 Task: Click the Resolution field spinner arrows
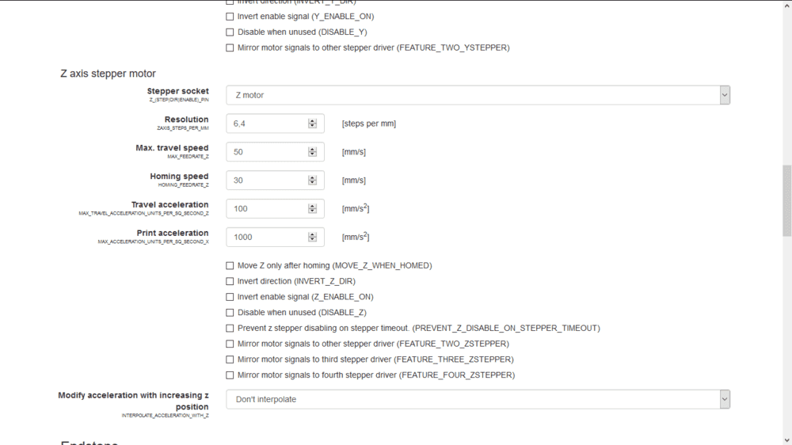pos(312,124)
